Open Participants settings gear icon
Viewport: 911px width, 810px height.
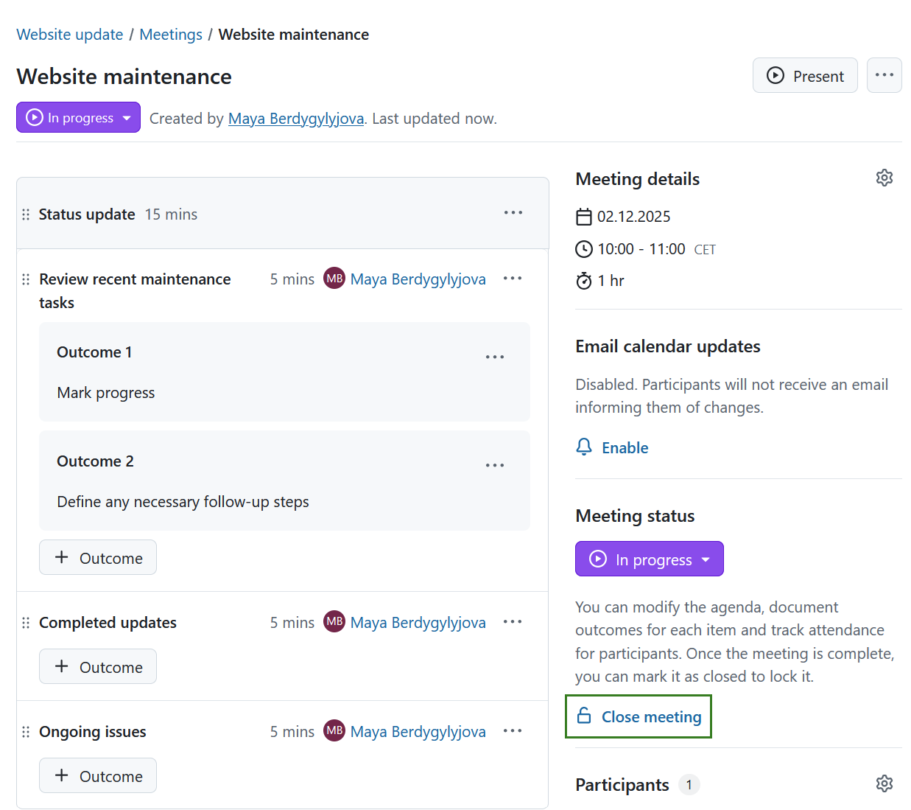click(x=884, y=783)
